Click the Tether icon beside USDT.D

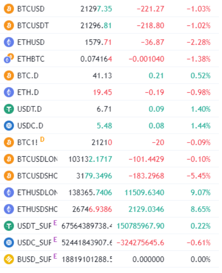pos(9,109)
